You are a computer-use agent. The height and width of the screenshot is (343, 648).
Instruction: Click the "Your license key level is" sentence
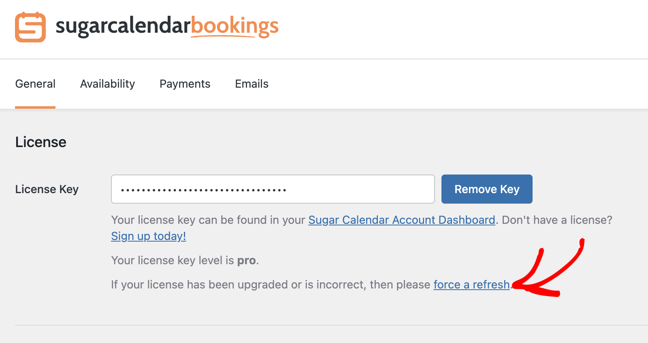[172, 261]
